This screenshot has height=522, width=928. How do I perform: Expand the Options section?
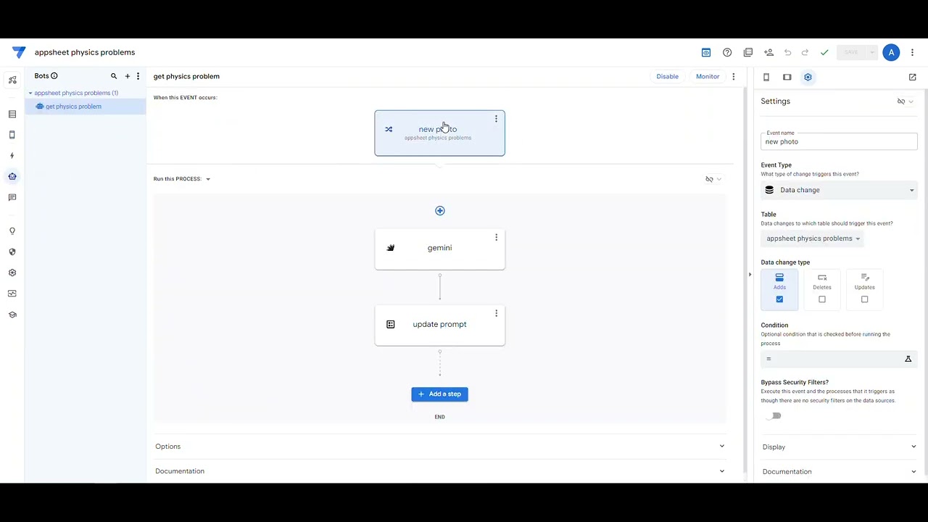[x=439, y=447]
